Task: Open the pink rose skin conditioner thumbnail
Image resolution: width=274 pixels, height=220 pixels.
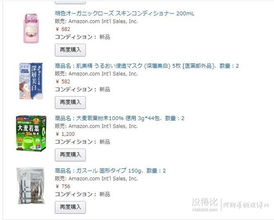Action: click(31, 28)
